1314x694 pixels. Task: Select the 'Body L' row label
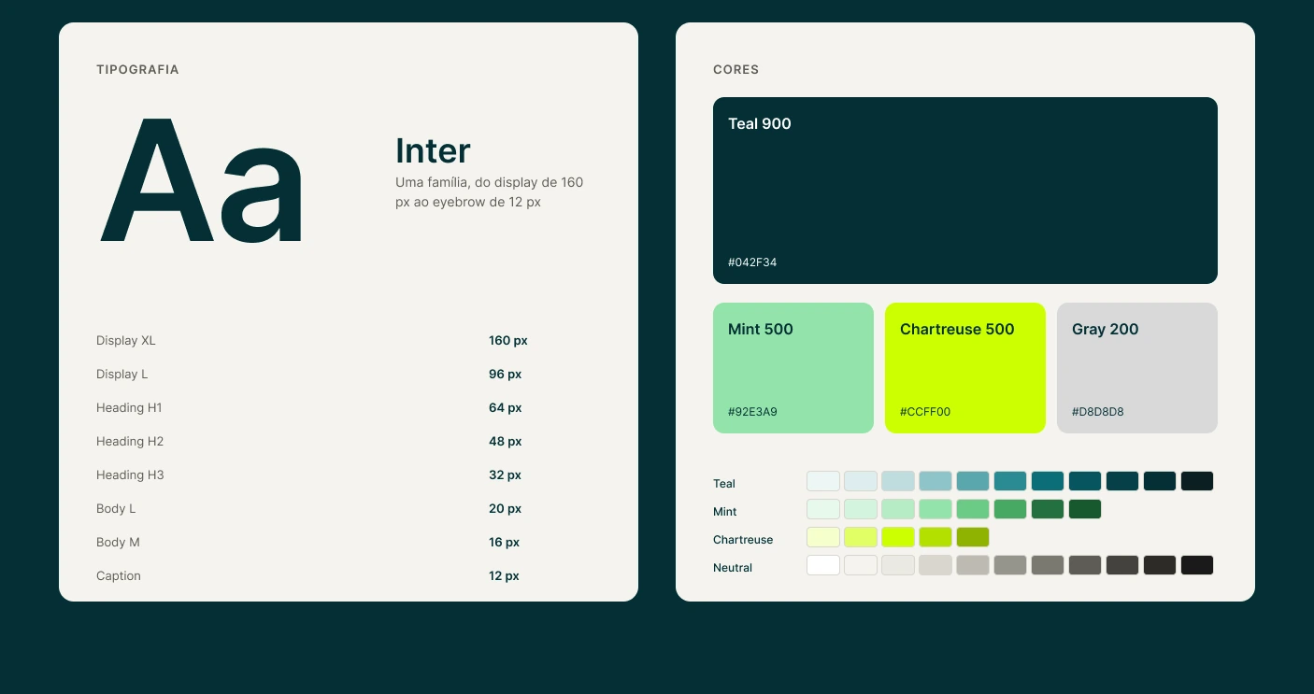tap(116, 509)
